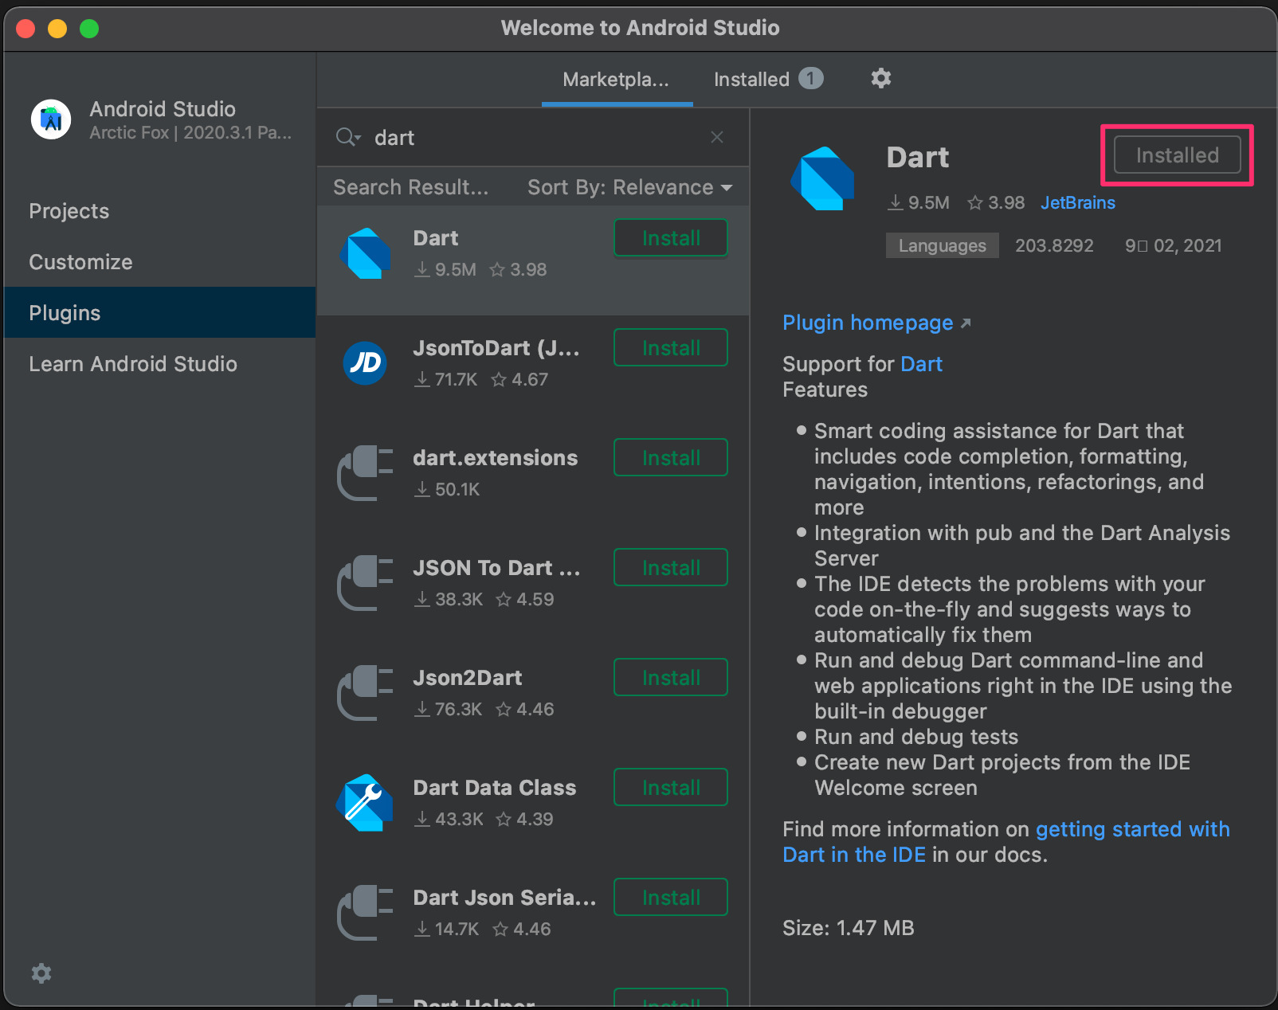The image size is (1278, 1010).
Task: Click Dart Json Serializable 14.7K downloads
Action: 447,929
